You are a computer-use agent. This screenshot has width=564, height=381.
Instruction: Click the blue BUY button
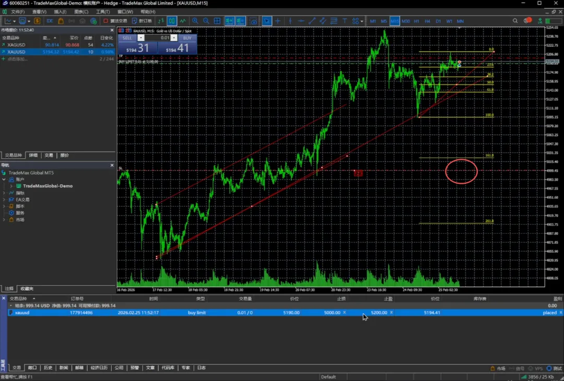(187, 38)
